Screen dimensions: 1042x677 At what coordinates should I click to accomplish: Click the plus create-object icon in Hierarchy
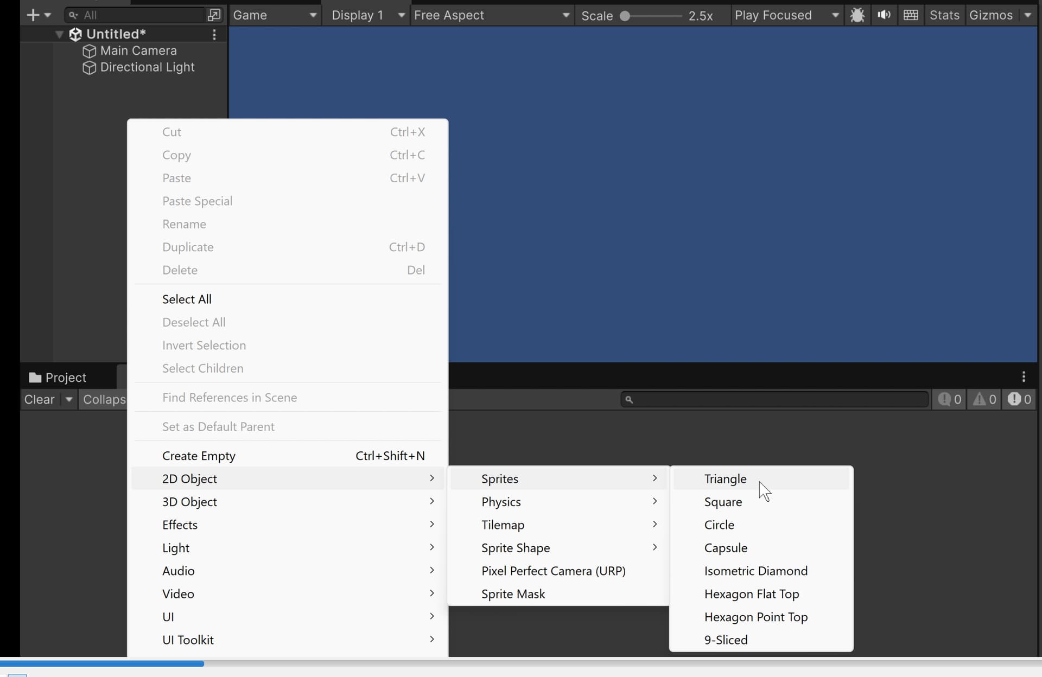tap(33, 15)
